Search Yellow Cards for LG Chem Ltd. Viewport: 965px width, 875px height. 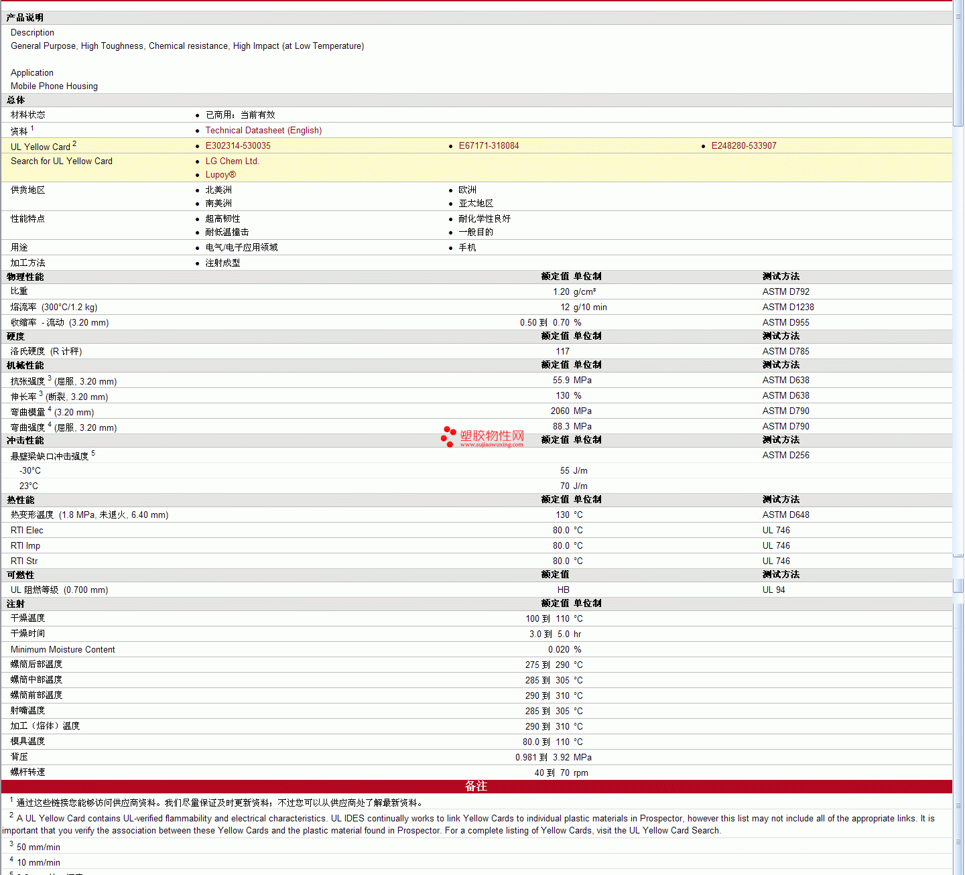232,161
